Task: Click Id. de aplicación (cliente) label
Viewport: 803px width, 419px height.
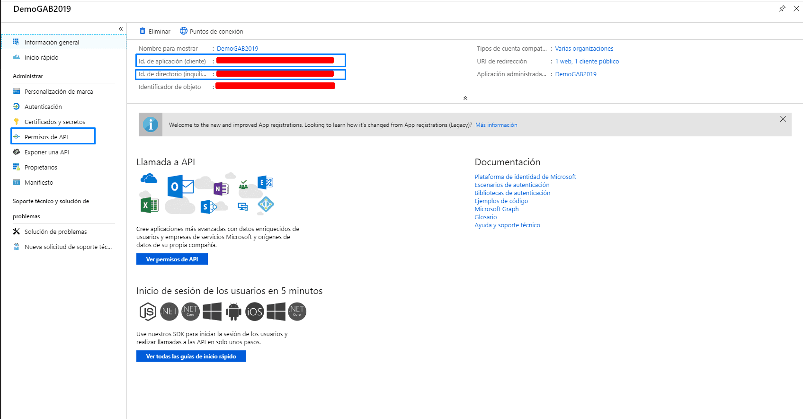Action: (172, 61)
